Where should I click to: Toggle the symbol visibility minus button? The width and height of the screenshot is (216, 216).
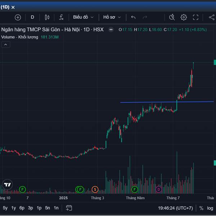(x=111, y=30)
